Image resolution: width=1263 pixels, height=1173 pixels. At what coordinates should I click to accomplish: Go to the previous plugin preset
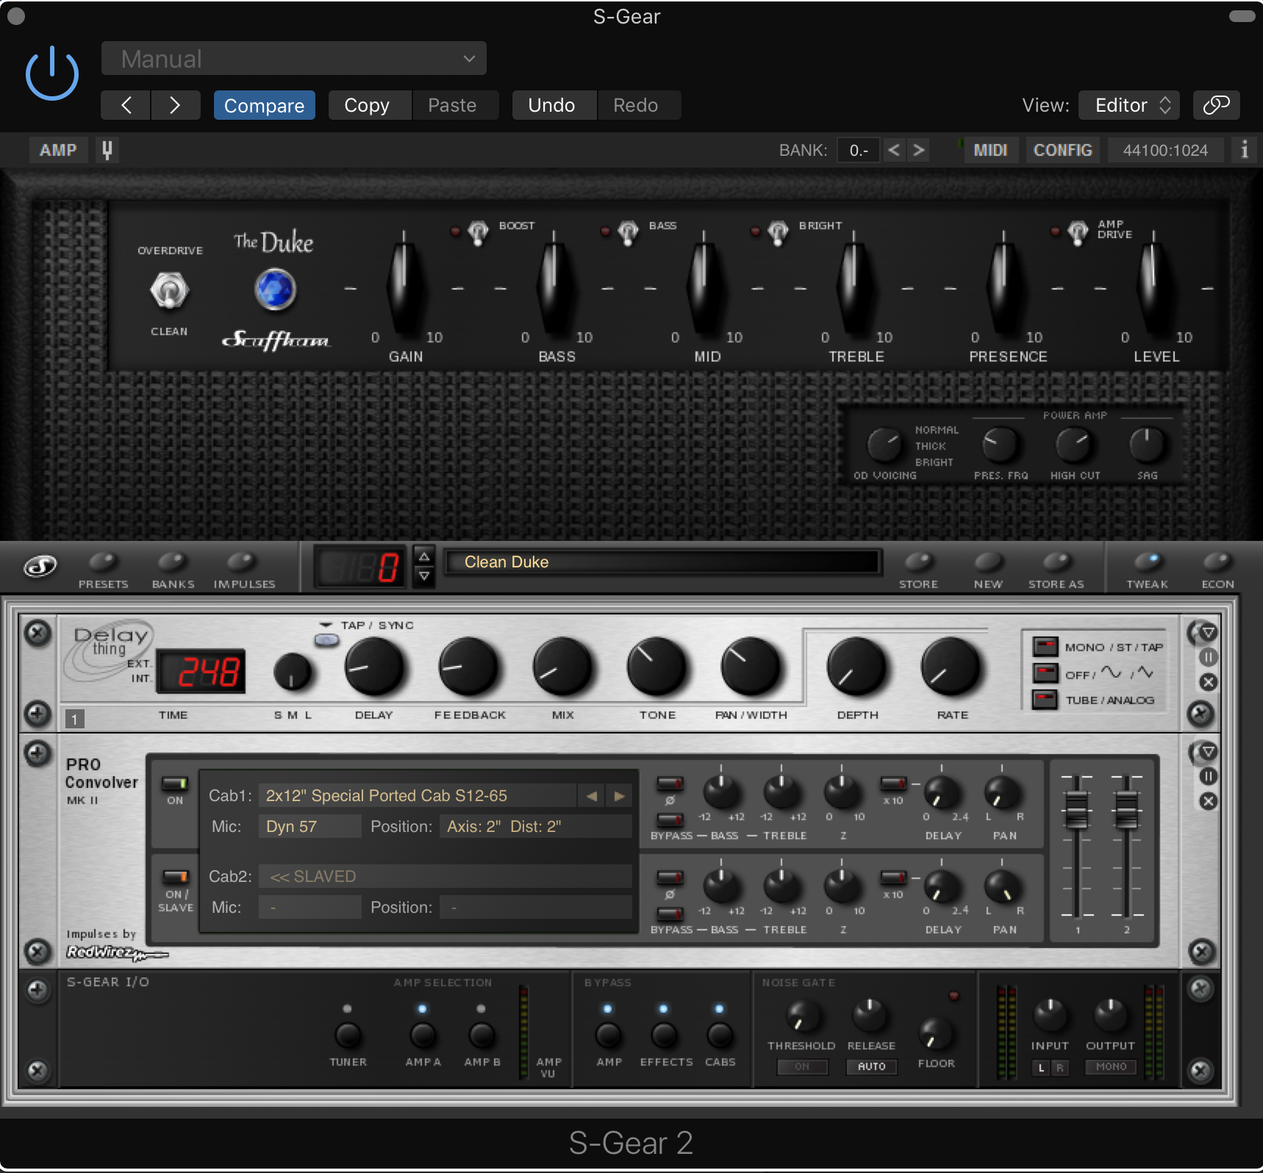pos(126,105)
